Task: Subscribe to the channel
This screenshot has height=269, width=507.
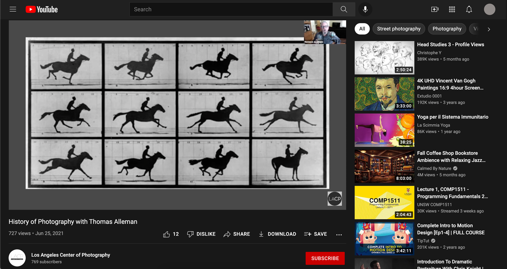Action: coord(325,258)
